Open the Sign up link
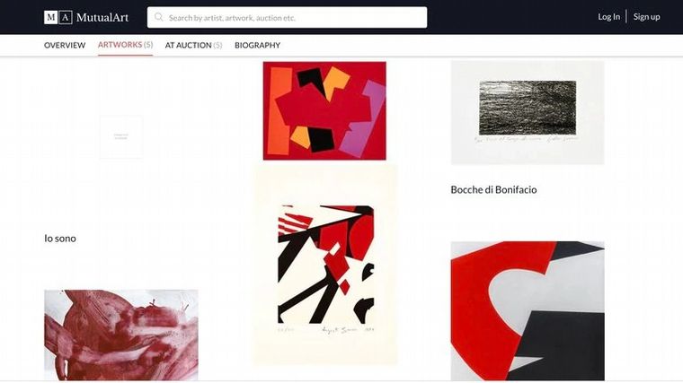 (646, 16)
